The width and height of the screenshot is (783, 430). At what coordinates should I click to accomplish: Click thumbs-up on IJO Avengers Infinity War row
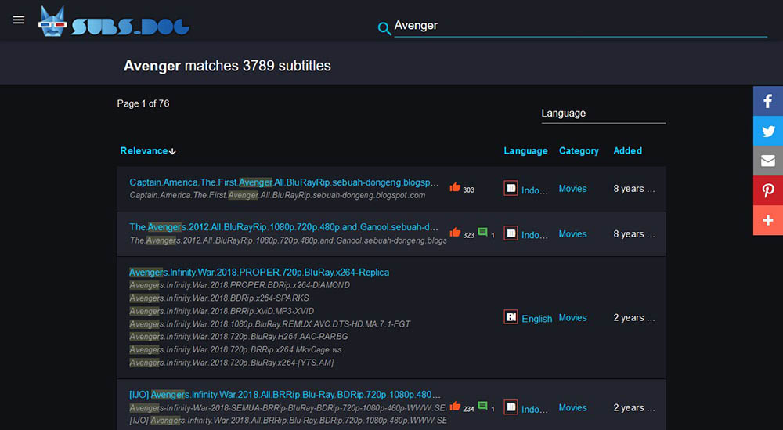coord(455,406)
